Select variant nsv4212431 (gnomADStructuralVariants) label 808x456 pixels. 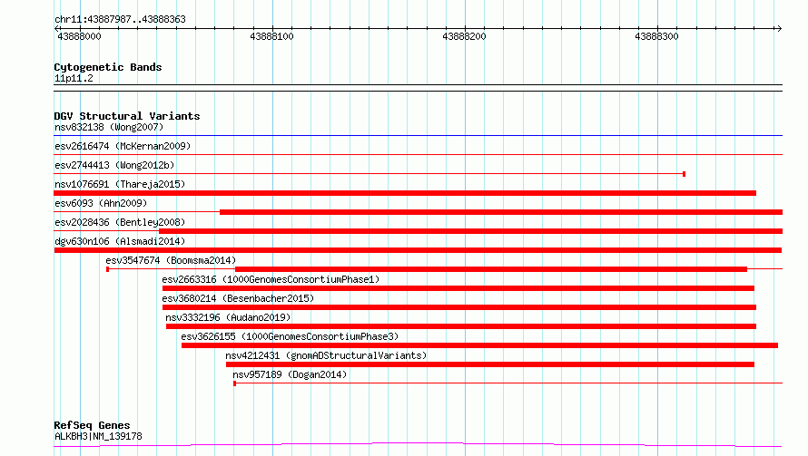[x=326, y=355]
